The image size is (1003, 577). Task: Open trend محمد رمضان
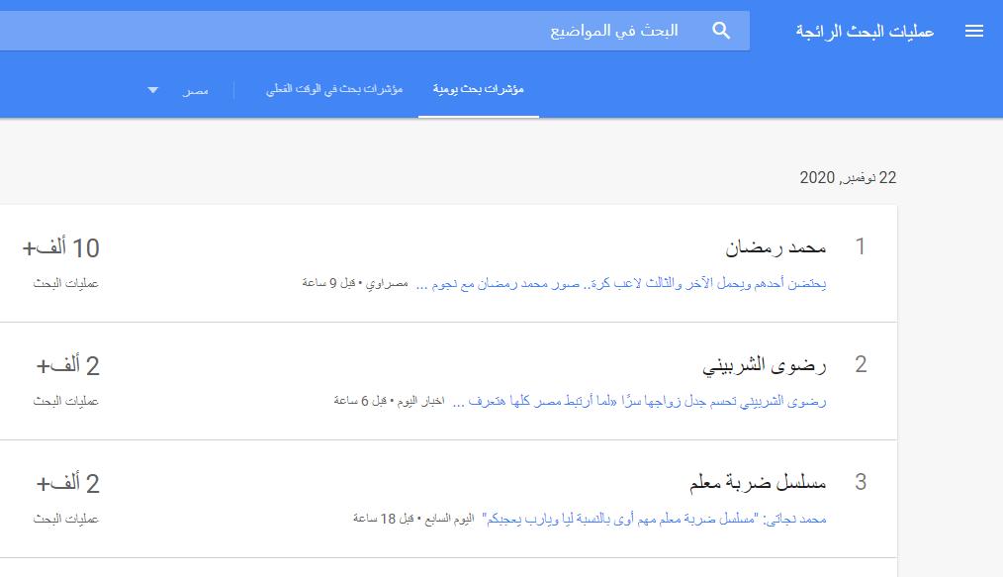pos(775,247)
